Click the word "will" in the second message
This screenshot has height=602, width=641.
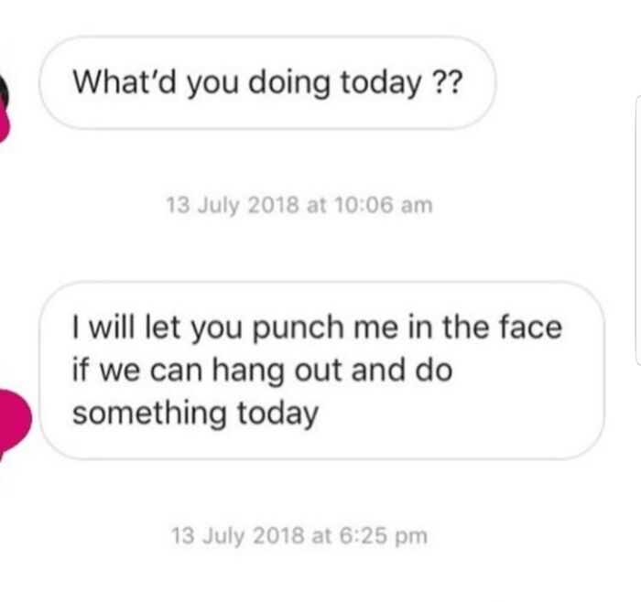coord(112,329)
